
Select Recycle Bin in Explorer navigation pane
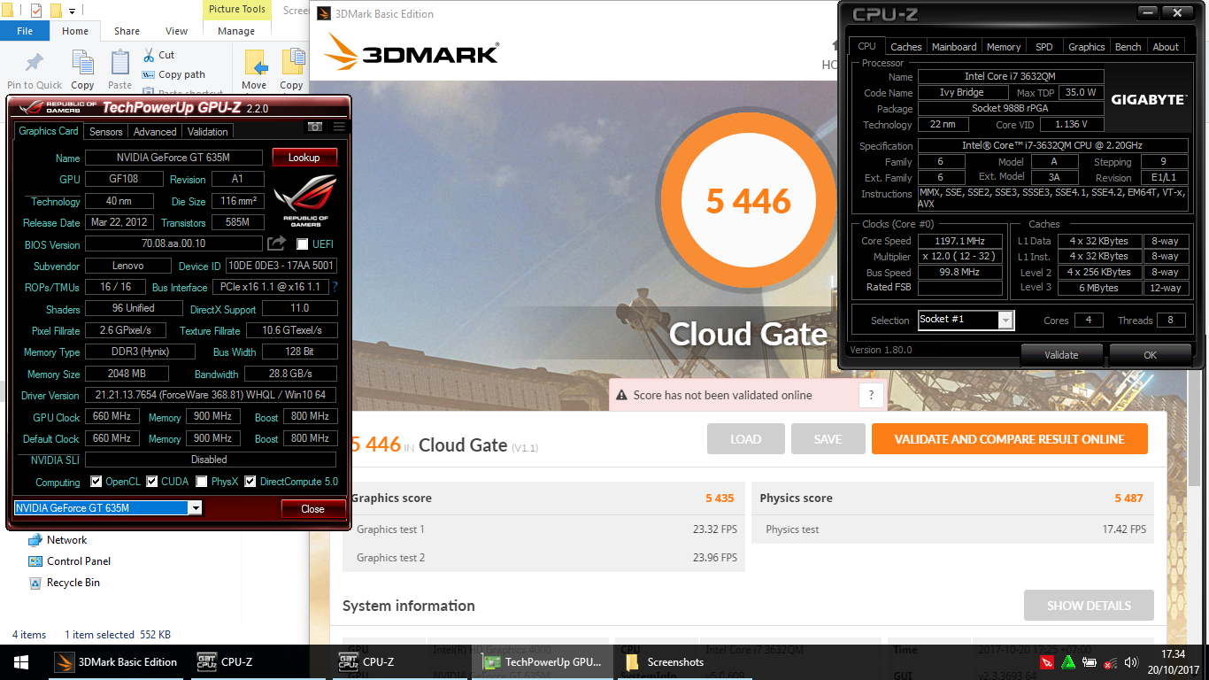[65, 583]
